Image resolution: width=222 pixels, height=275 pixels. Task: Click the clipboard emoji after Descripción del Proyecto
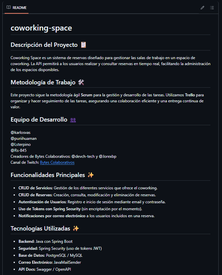click(x=83, y=45)
